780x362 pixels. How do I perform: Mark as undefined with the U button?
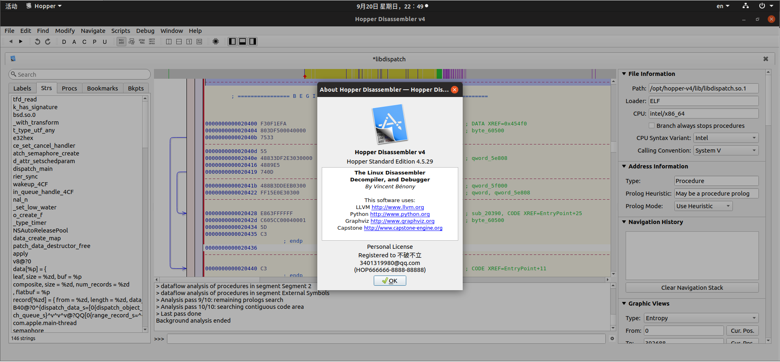pyautogui.click(x=105, y=42)
